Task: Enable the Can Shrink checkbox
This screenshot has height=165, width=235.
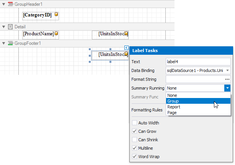Action: click(134, 140)
